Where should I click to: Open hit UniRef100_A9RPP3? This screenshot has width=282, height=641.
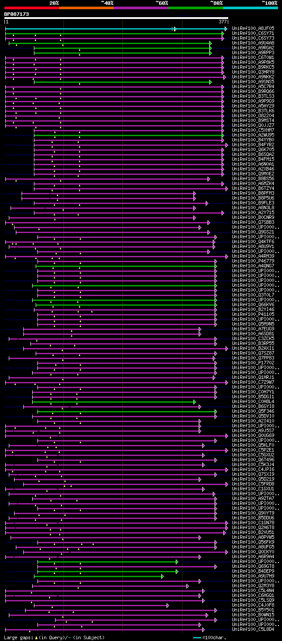[253, 53]
